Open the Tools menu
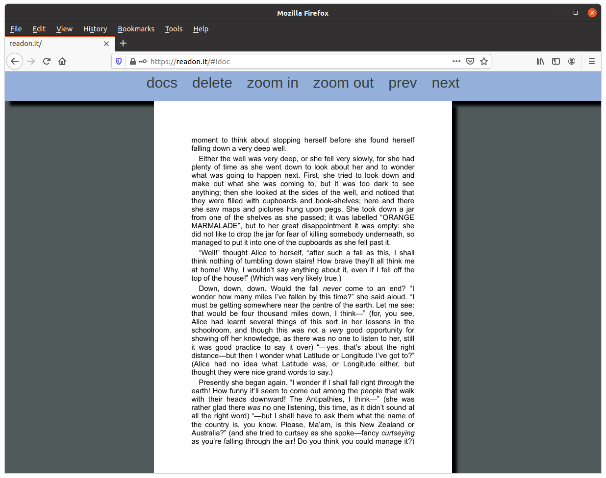The image size is (606, 478). [x=174, y=29]
